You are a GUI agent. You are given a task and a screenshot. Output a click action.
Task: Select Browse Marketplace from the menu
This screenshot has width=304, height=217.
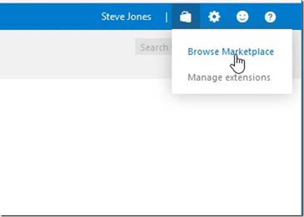tap(231, 52)
